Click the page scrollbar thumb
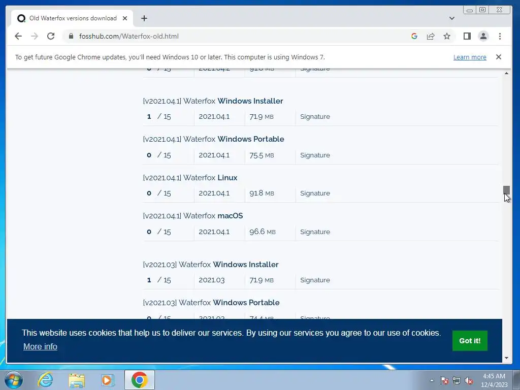Viewport: 520px width, 390px height. coord(506,190)
